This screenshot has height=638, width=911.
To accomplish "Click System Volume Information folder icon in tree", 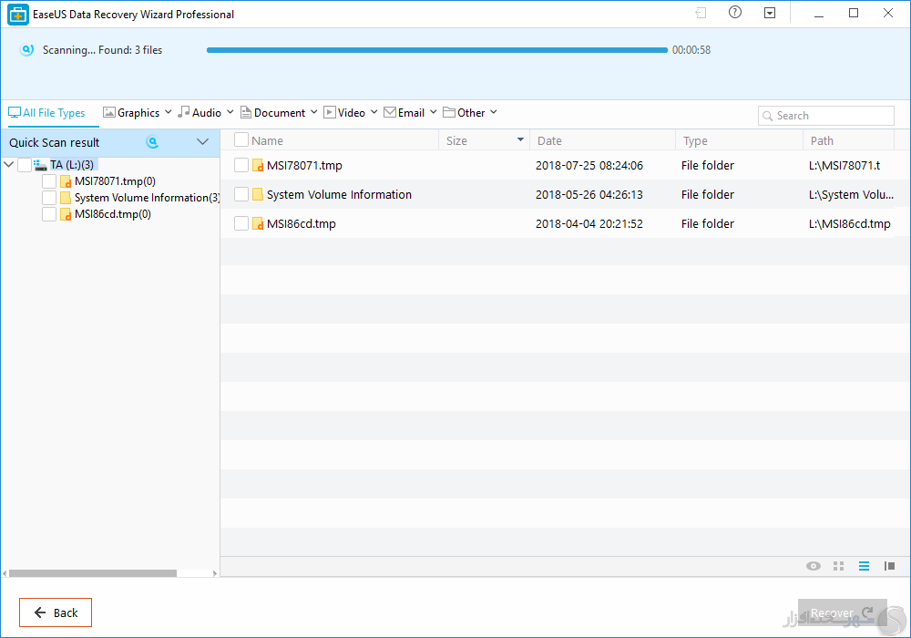I will tap(66, 198).
